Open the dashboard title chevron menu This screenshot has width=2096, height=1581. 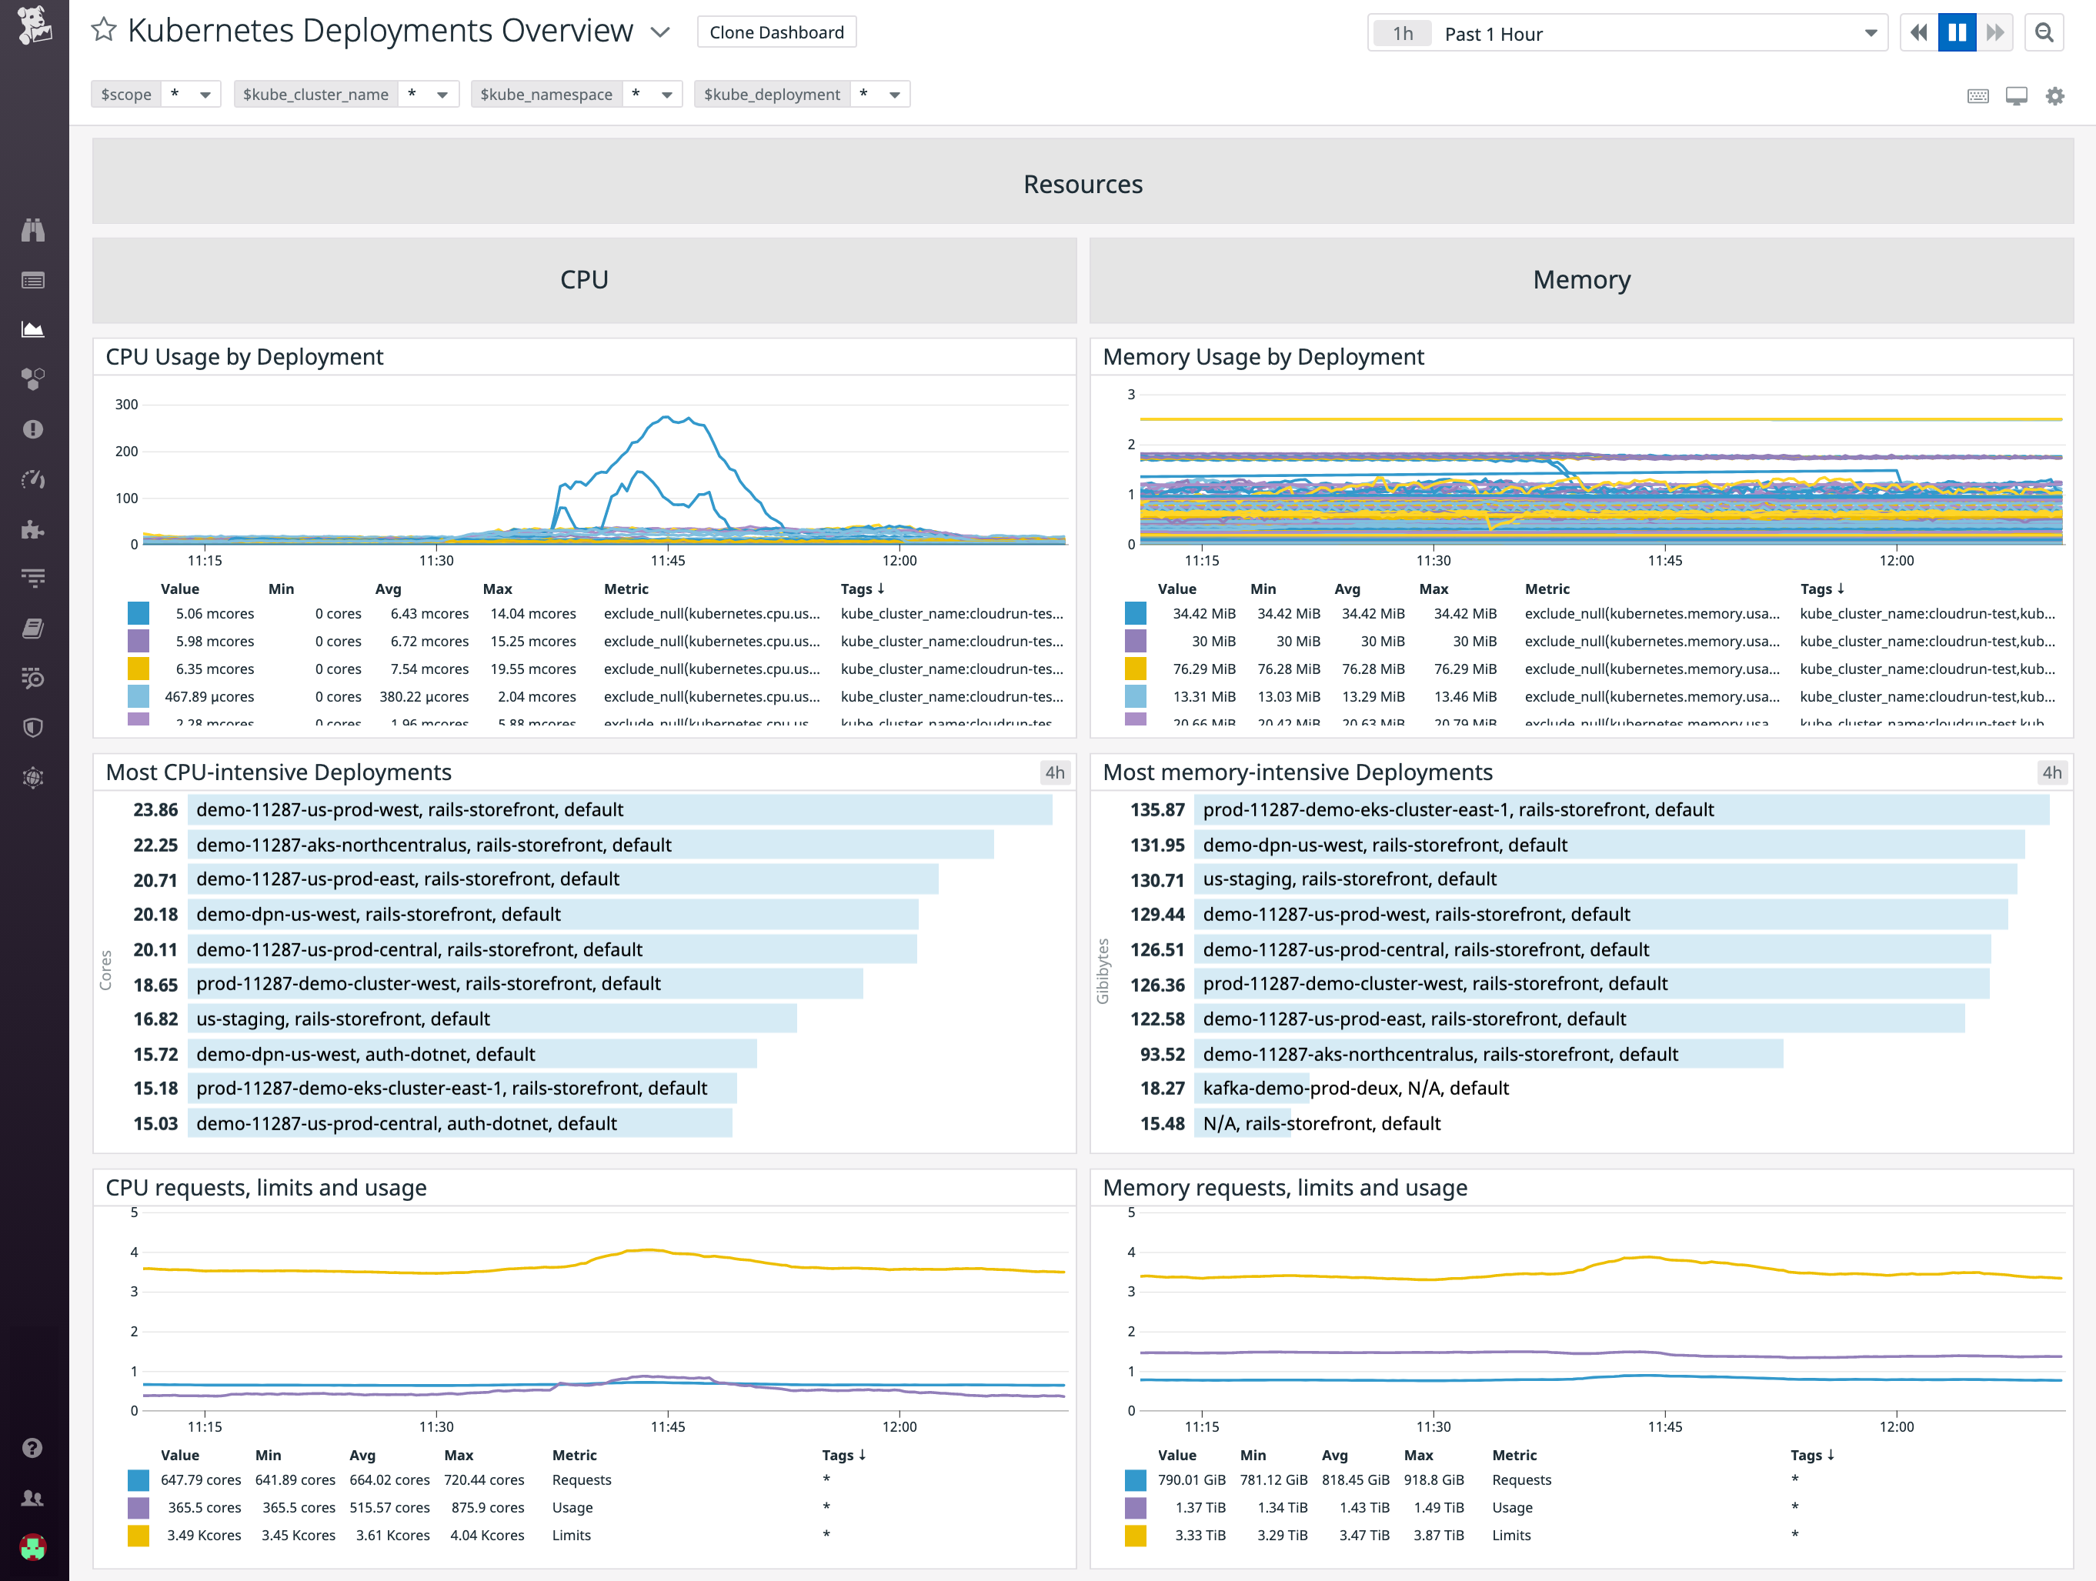click(x=660, y=32)
